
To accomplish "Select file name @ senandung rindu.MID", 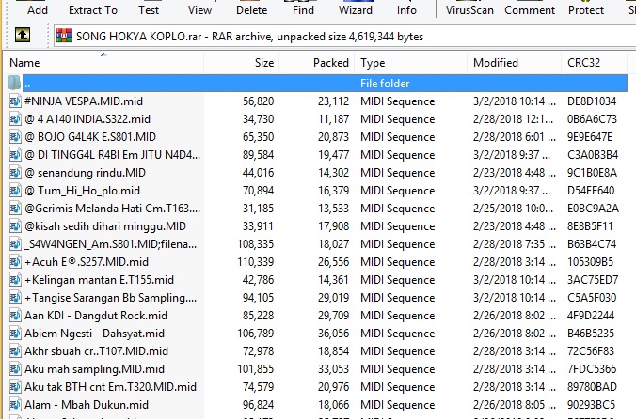I will tap(85, 173).
